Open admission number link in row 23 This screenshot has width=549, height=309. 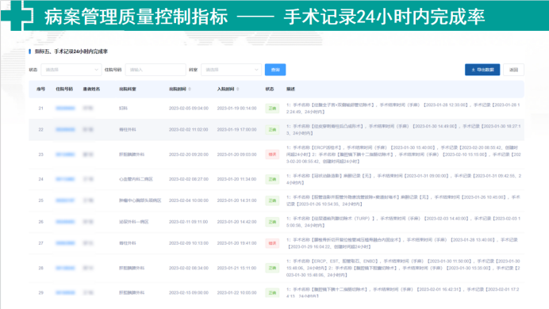point(65,154)
